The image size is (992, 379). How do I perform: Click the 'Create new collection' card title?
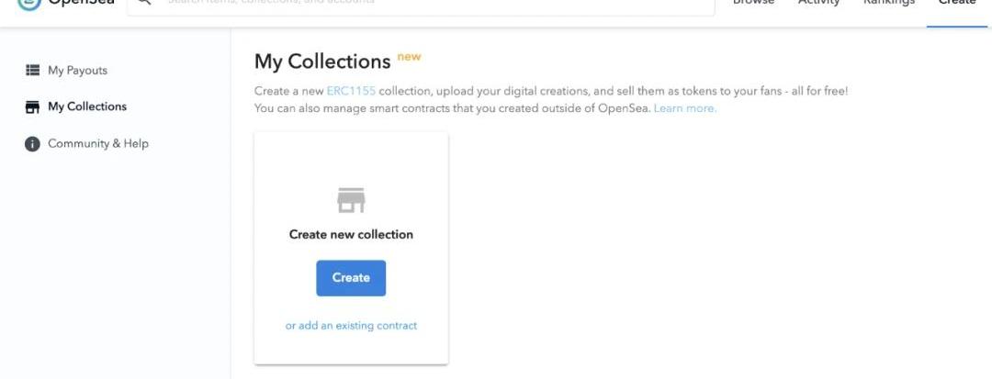click(351, 235)
